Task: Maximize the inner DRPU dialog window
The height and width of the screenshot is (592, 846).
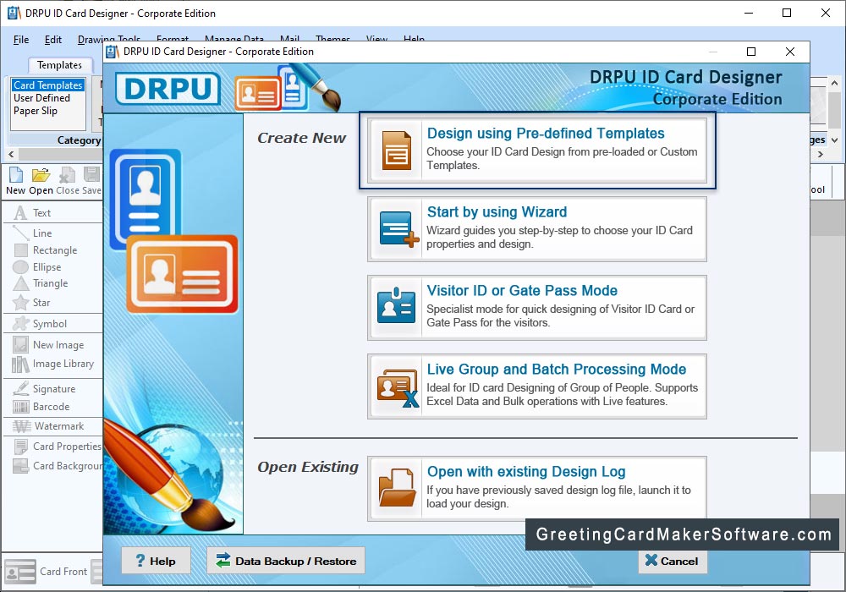Action: (751, 52)
